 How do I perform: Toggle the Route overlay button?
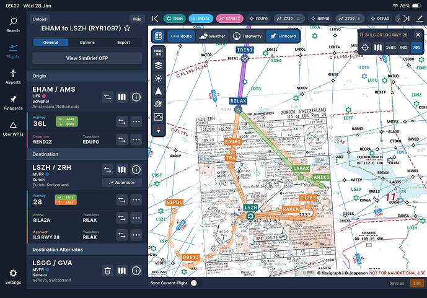coord(181,36)
